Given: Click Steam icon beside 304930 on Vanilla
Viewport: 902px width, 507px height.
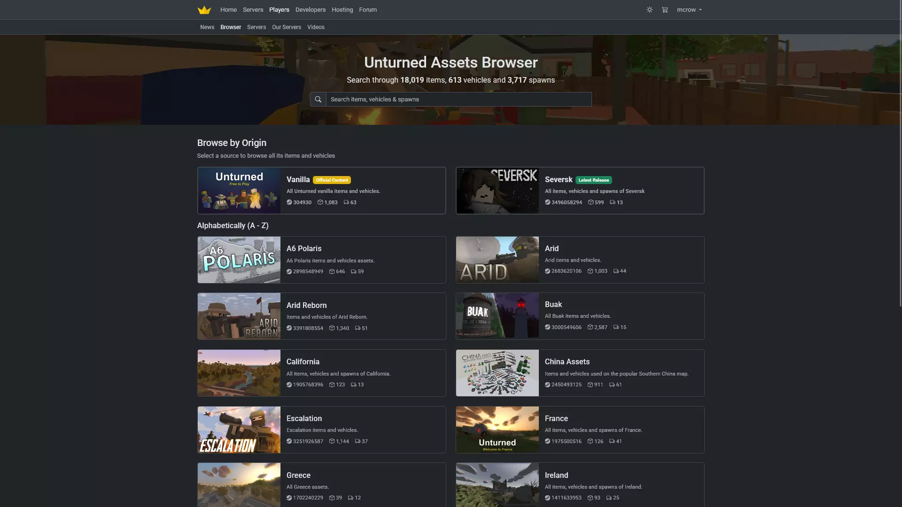Looking at the screenshot, I should tap(289, 202).
